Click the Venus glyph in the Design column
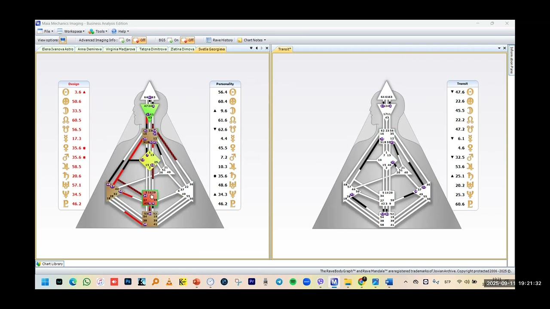The image size is (550, 309). (x=66, y=148)
